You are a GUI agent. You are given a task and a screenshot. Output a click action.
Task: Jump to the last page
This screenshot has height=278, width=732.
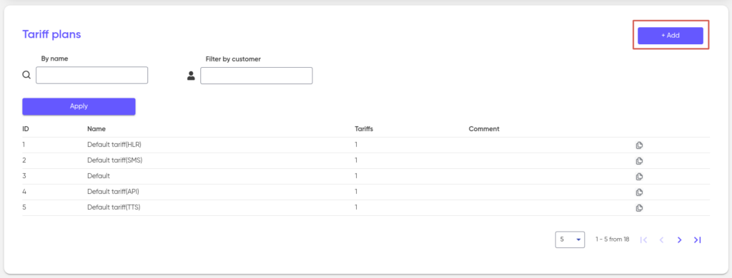pos(698,240)
